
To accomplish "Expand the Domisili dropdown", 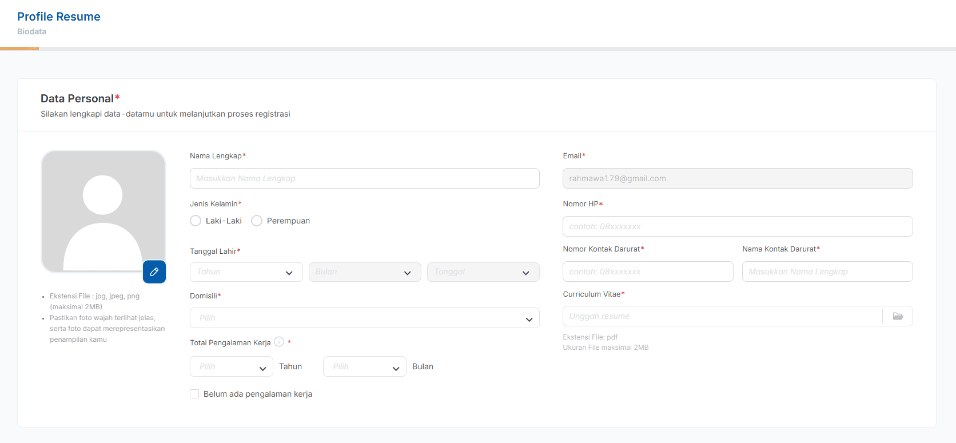I will pos(364,318).
